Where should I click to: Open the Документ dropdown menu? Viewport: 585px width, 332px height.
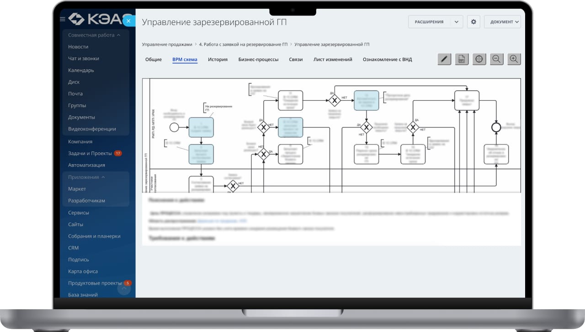[502, 22]
